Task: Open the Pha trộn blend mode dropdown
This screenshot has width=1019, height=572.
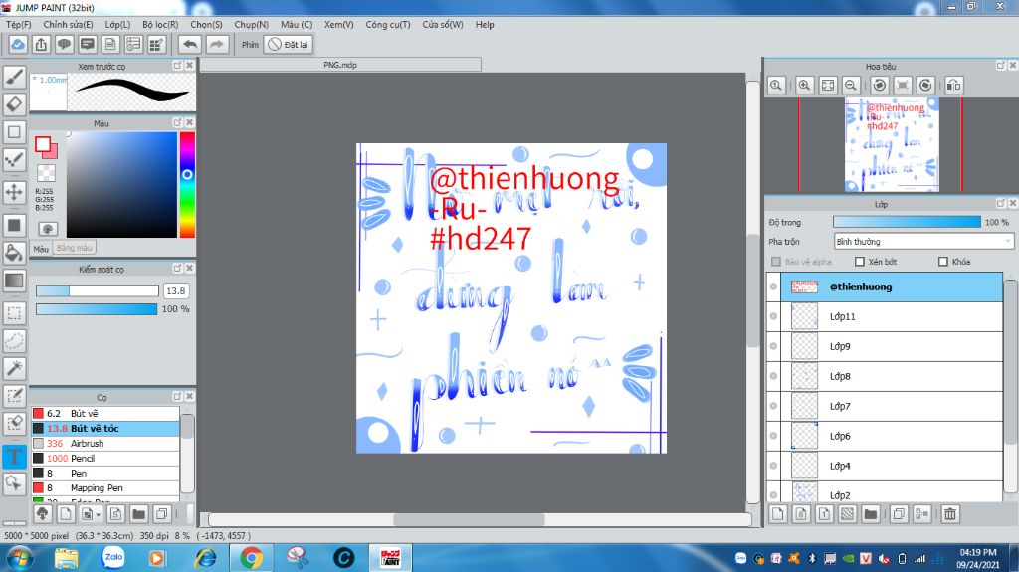Action: click(923, 241)
